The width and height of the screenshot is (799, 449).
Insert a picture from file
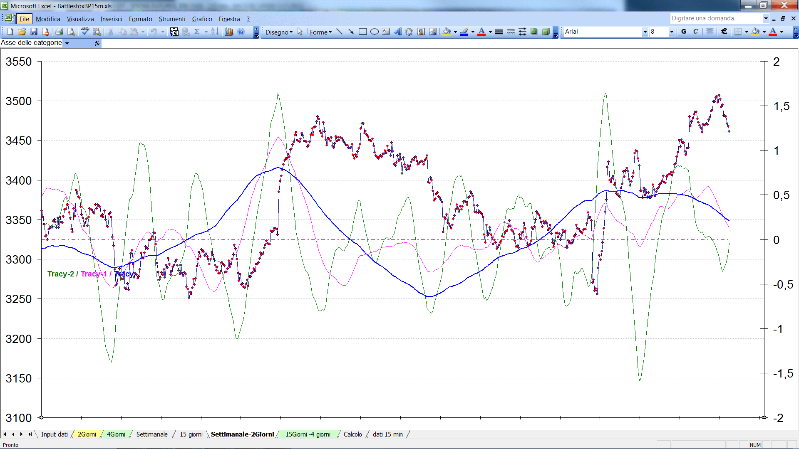point(433,32)
